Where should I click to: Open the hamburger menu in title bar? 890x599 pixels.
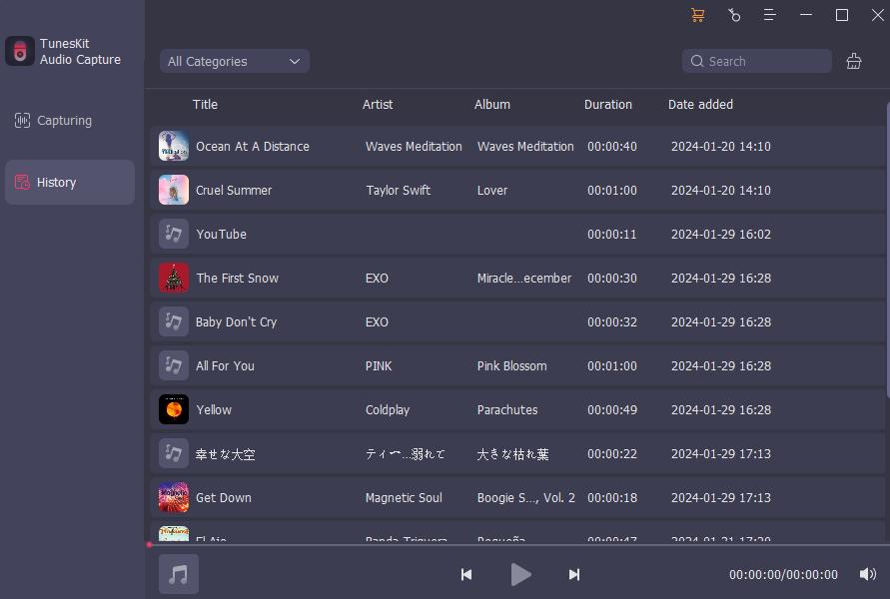[x=770, y=15]
